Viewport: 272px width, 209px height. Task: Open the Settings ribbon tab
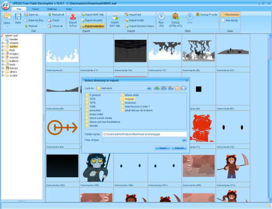pos(52,9)
